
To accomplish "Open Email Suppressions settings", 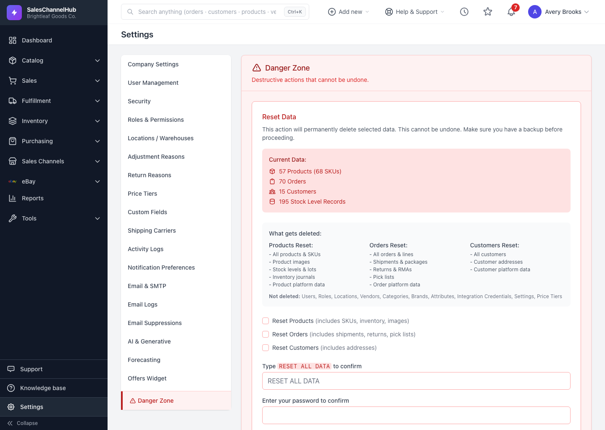I will (x=176, y=323).
